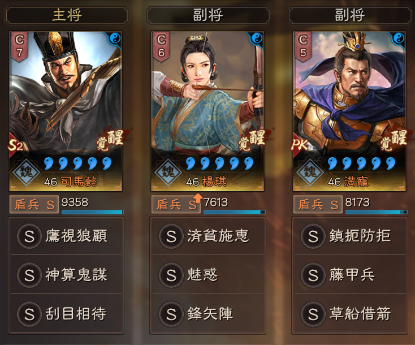415x345 pixels.
Task: Click the PK badge on 満寵 card
Action: pyautogui.click(x=300, y=145)
